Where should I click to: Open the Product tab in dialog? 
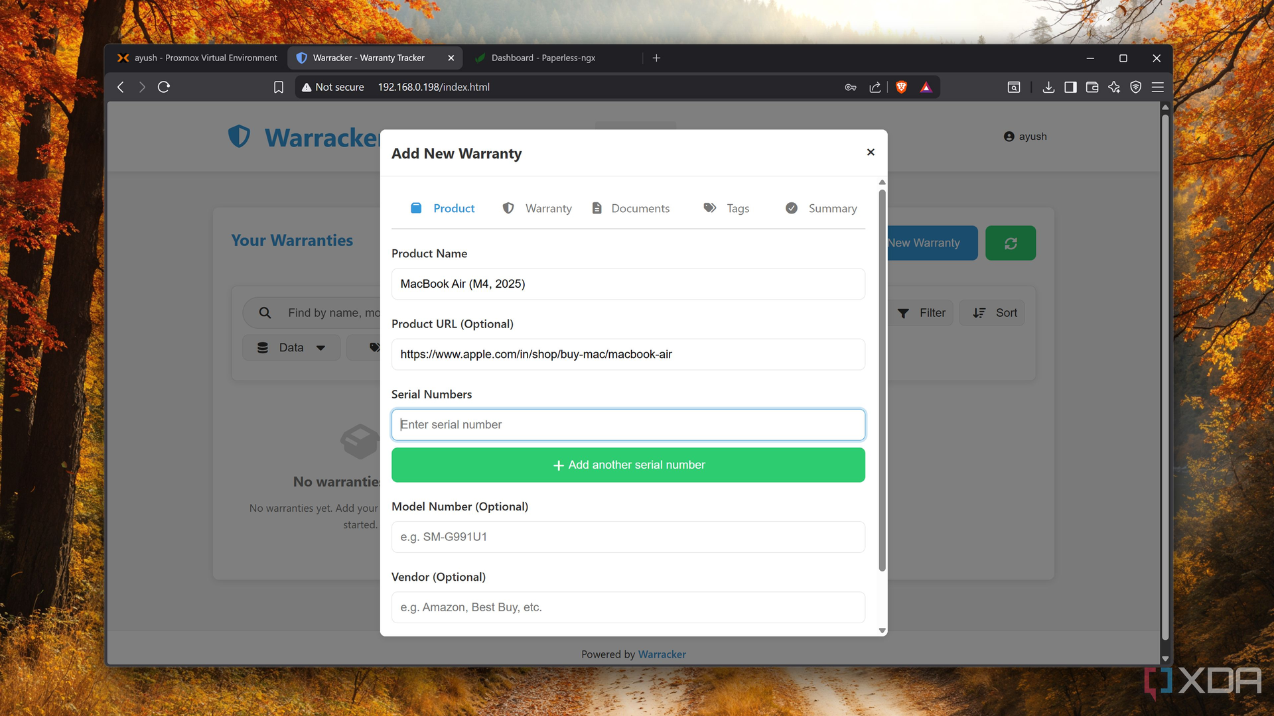pos(443,208)
